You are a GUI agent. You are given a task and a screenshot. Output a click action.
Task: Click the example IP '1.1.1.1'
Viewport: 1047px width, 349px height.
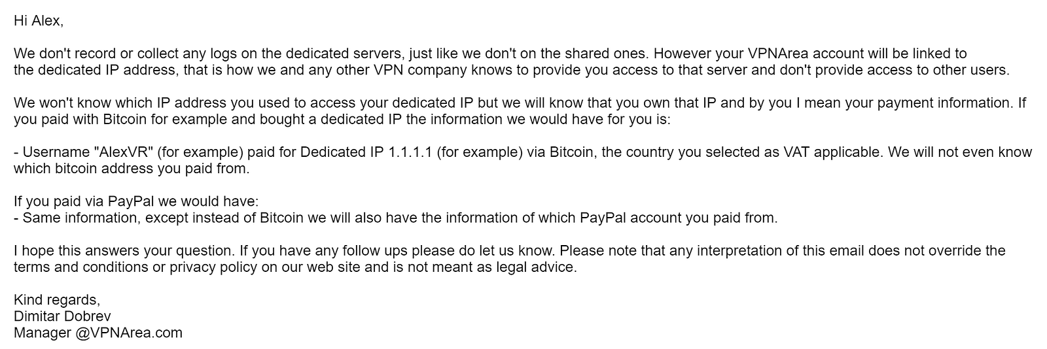coord(410,152)
